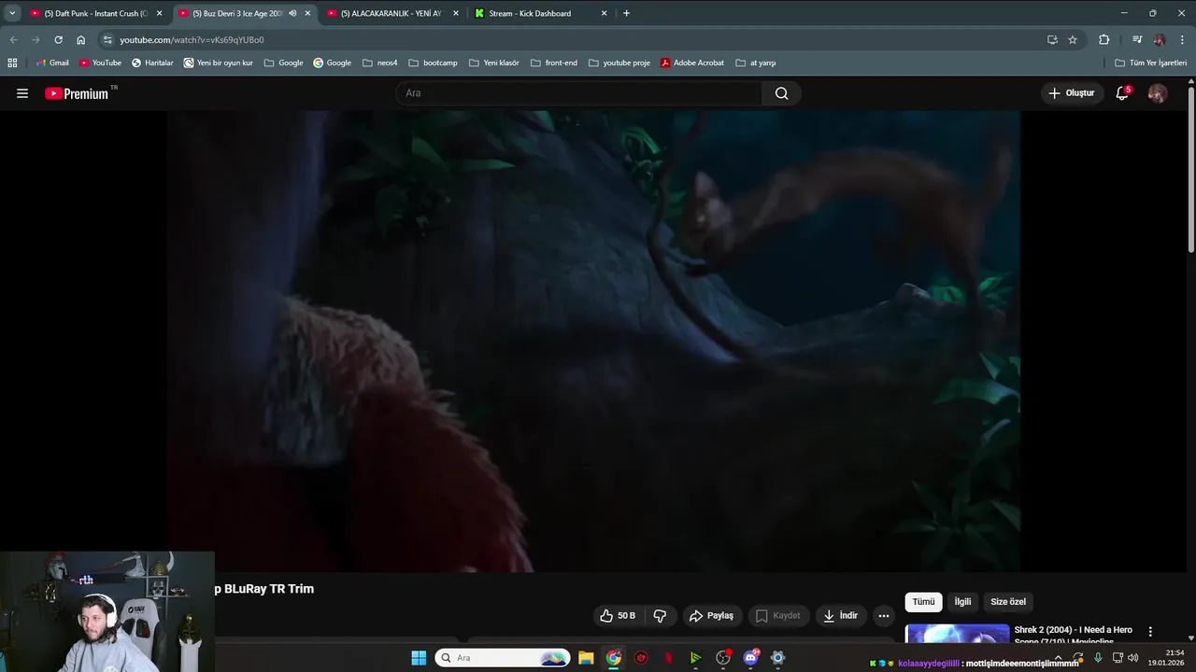Open more actions (three dots) under video

click(884, 616)
